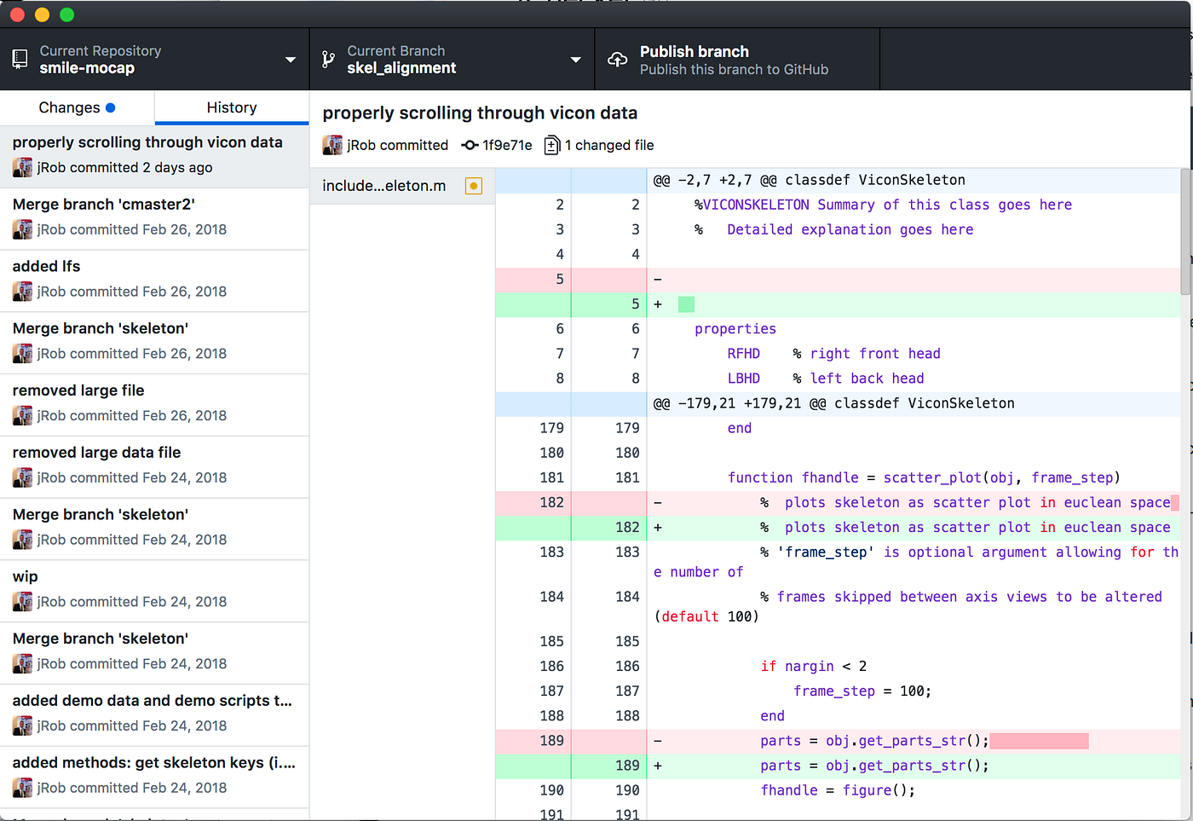This screenshot has height=821, width=1193.
Task: Switch to the Changes tab
Action: pos(77,107)
